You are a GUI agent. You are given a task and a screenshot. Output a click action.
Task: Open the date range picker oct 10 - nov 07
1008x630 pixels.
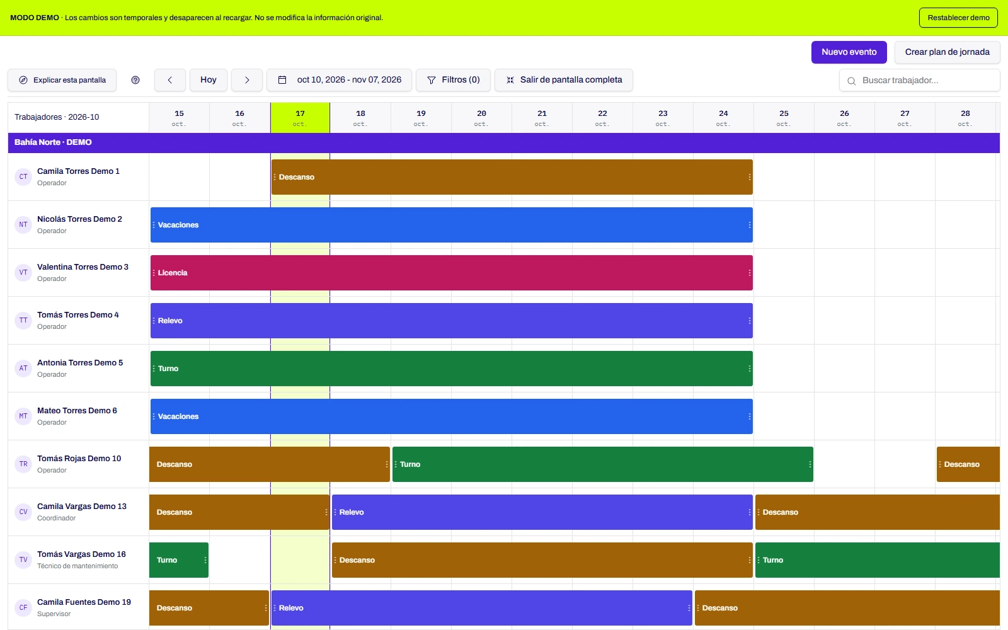click(340, 80)
